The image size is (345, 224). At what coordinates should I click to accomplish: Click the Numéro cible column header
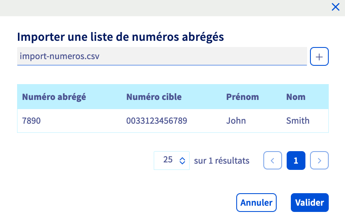(x=154, y=97)
